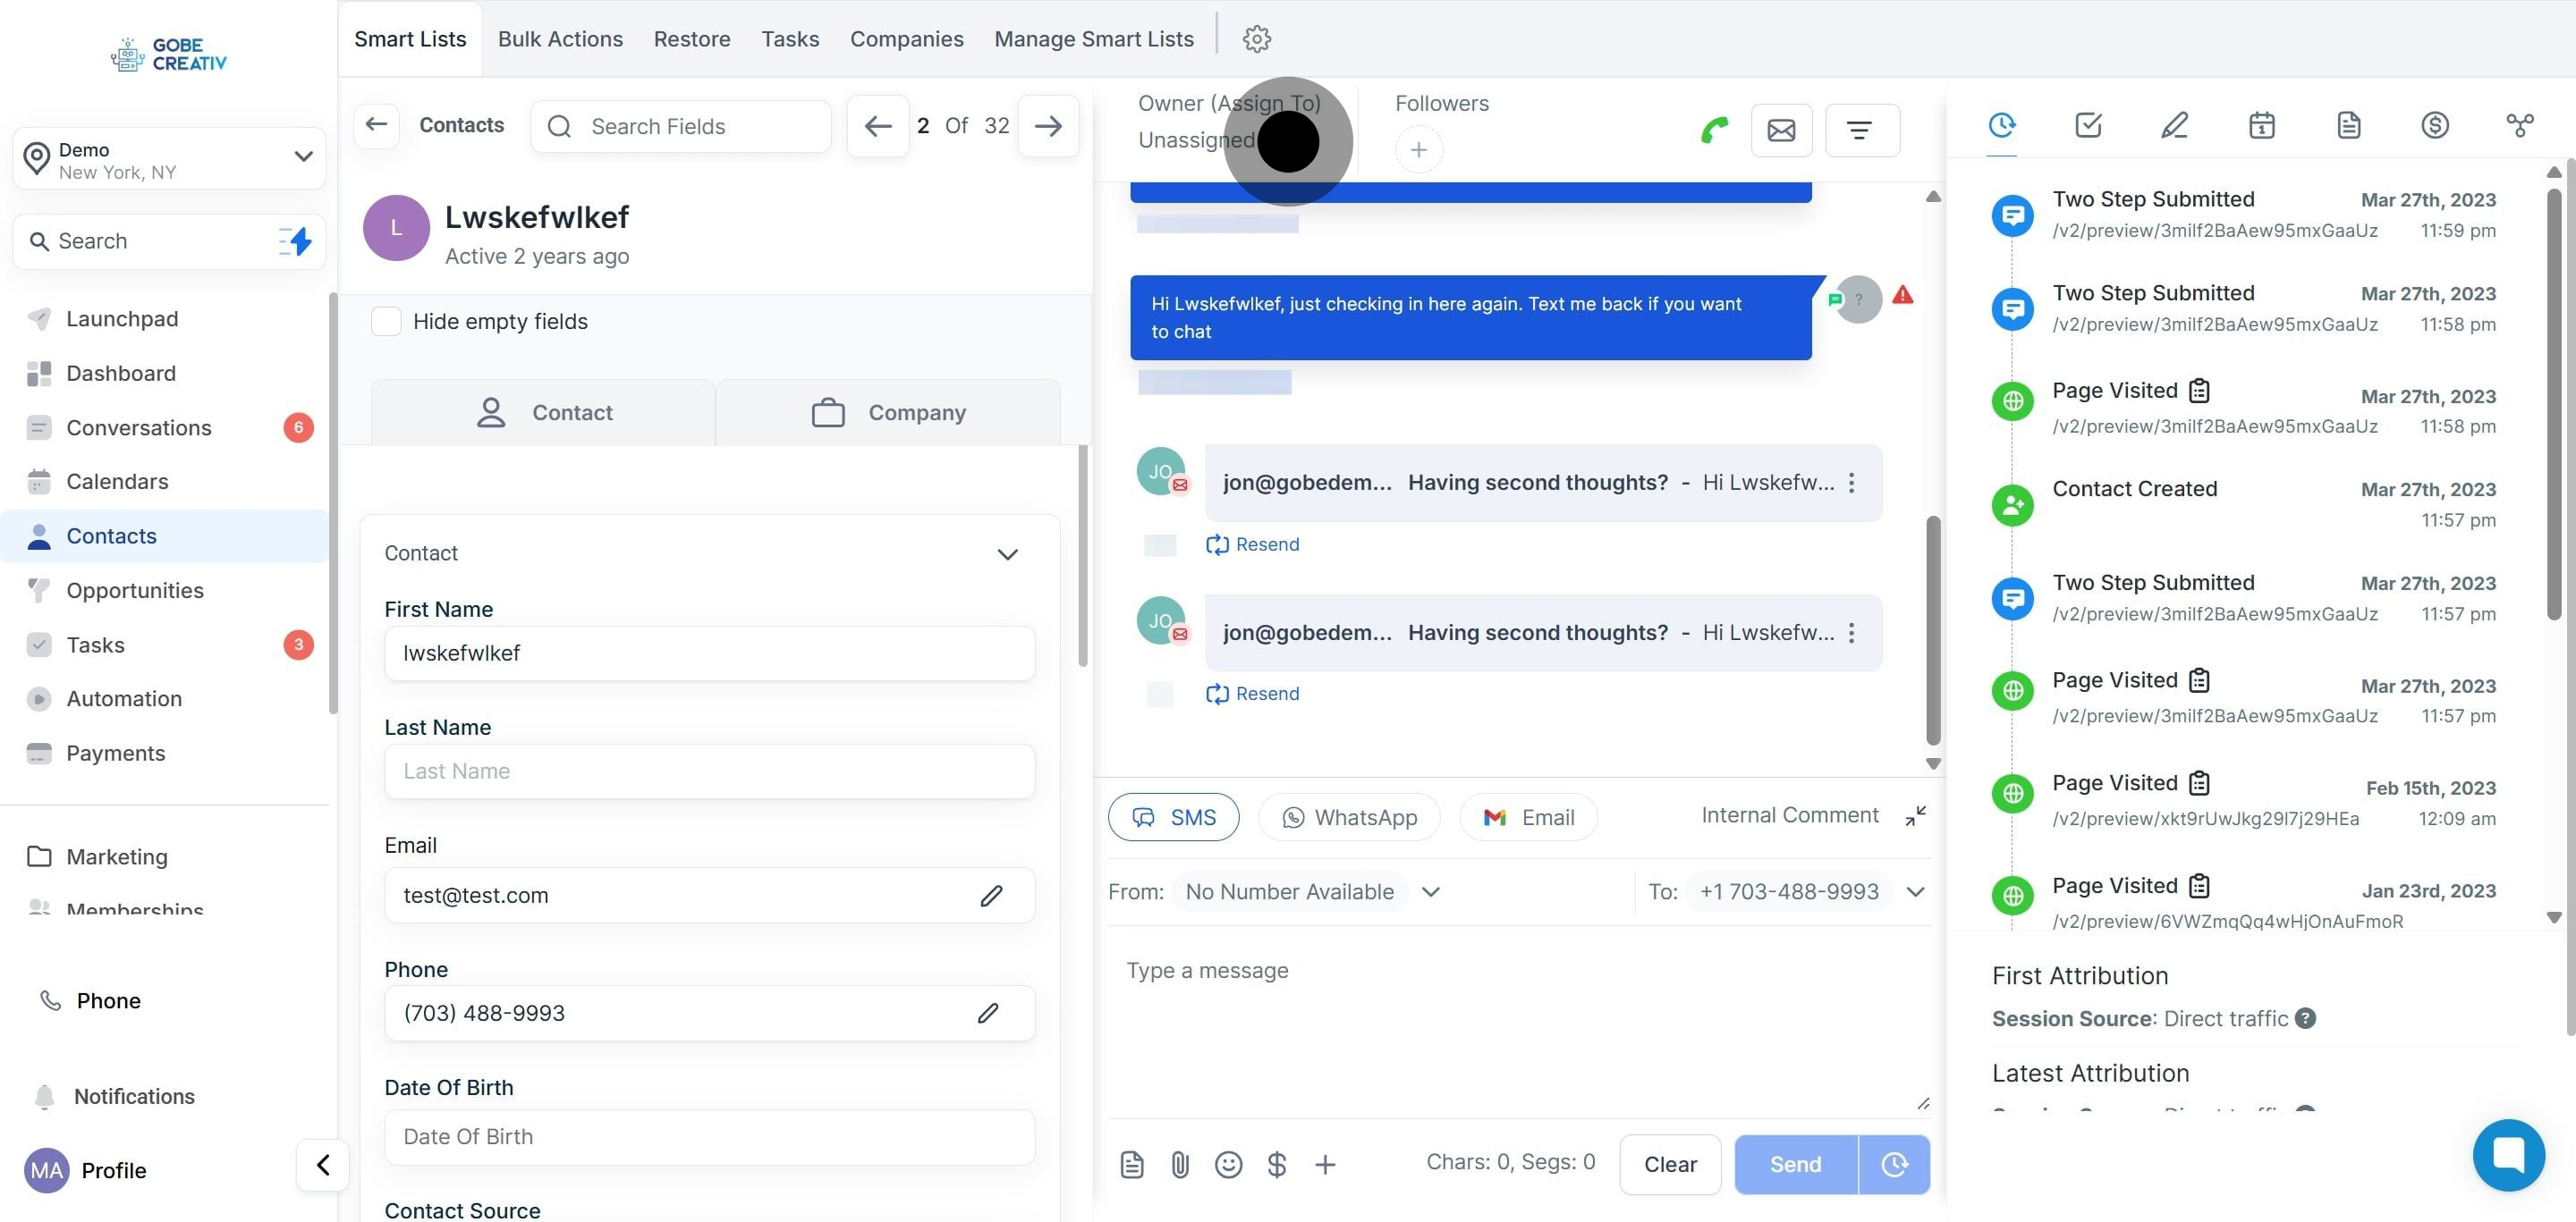
Task: Click the attachment paperclip icon
Action: (x=1180, y=1164)
